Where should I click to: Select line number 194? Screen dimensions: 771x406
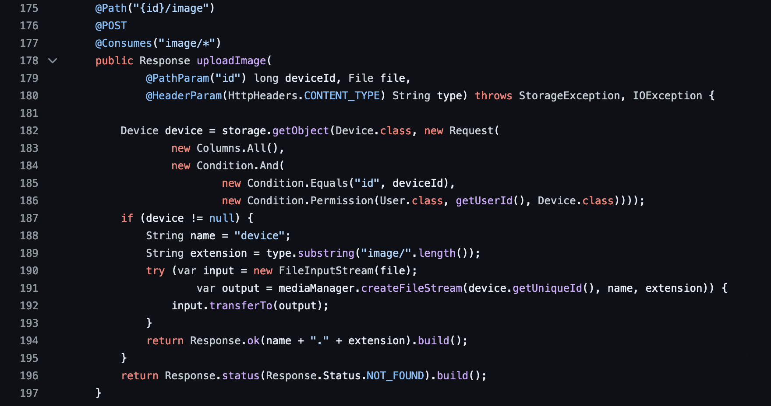click(29, 341)
